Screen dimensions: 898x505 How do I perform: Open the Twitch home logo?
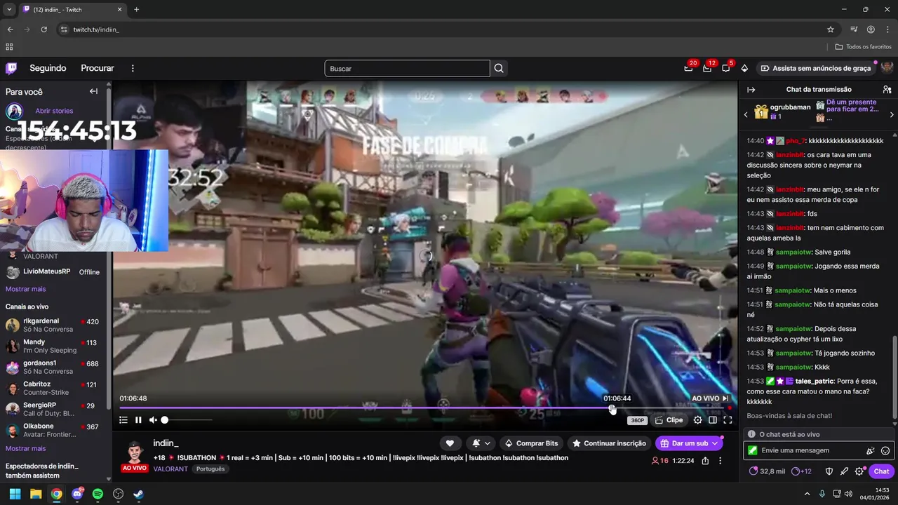(x=11, y=68)
